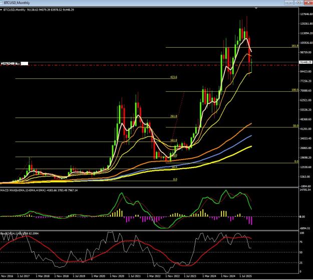313x280 pixels.
Task: Click price scale value 120261.80
Action: click(306, 24)
